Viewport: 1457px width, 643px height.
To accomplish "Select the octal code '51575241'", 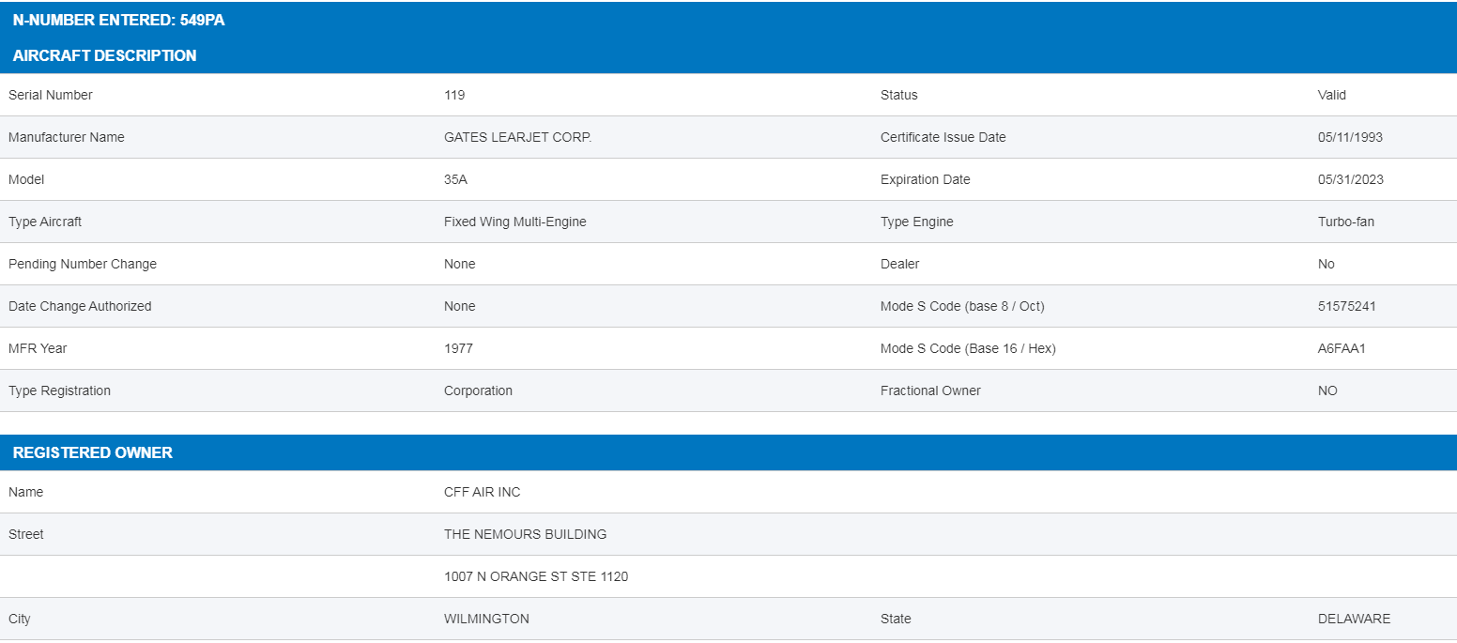I will [x=1347, y=306].
